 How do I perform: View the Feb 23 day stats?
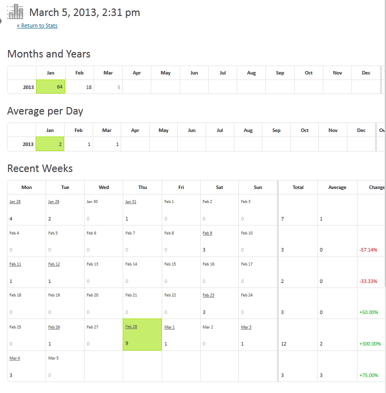point(208,295)
